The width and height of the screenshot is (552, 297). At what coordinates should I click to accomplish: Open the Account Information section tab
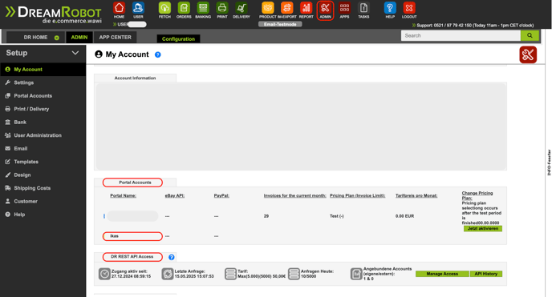135,78
